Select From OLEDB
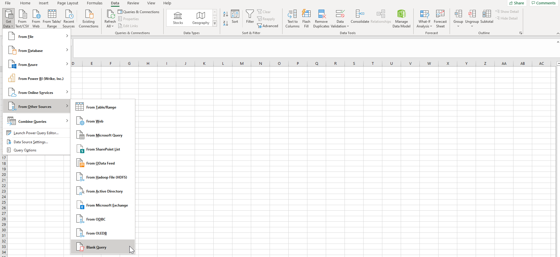The image size is (560, 257). pos(103,233)
